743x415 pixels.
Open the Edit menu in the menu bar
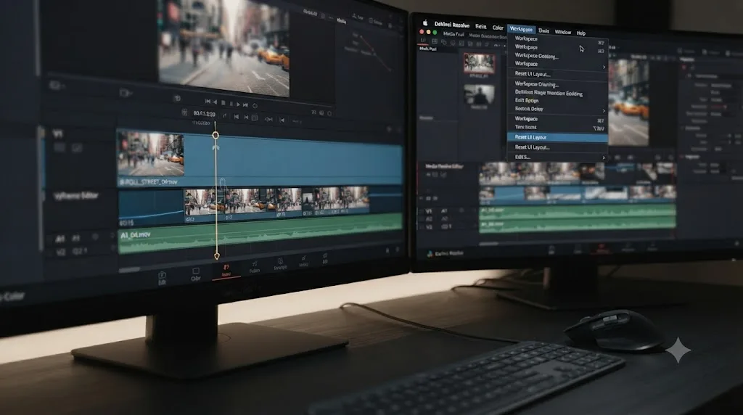(x=480, y=27)
